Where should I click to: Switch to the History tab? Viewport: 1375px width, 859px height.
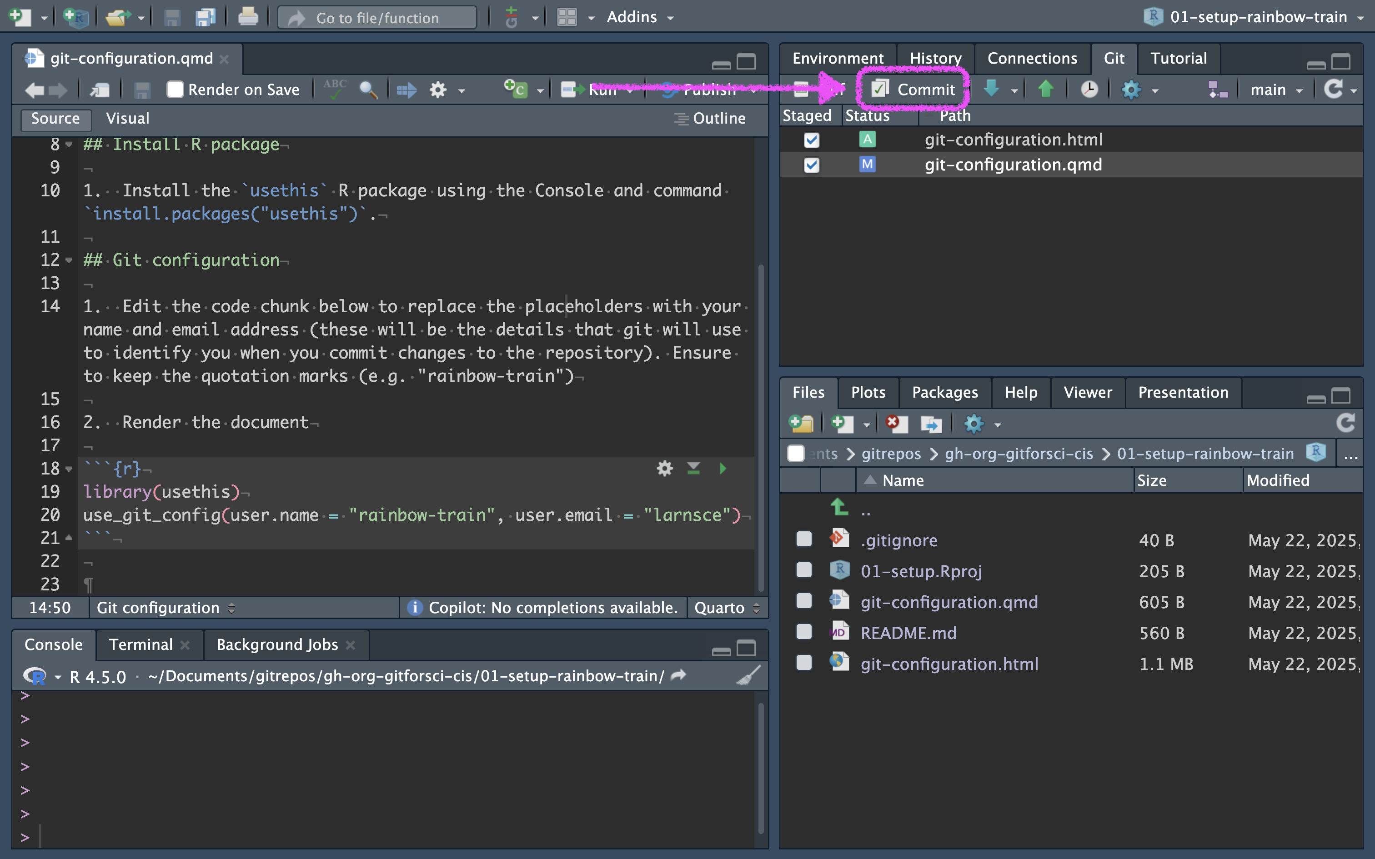[x=935, y=58]
